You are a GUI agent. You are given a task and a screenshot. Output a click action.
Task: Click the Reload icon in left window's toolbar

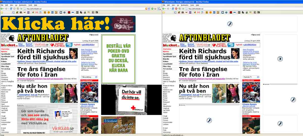[11, 9]
